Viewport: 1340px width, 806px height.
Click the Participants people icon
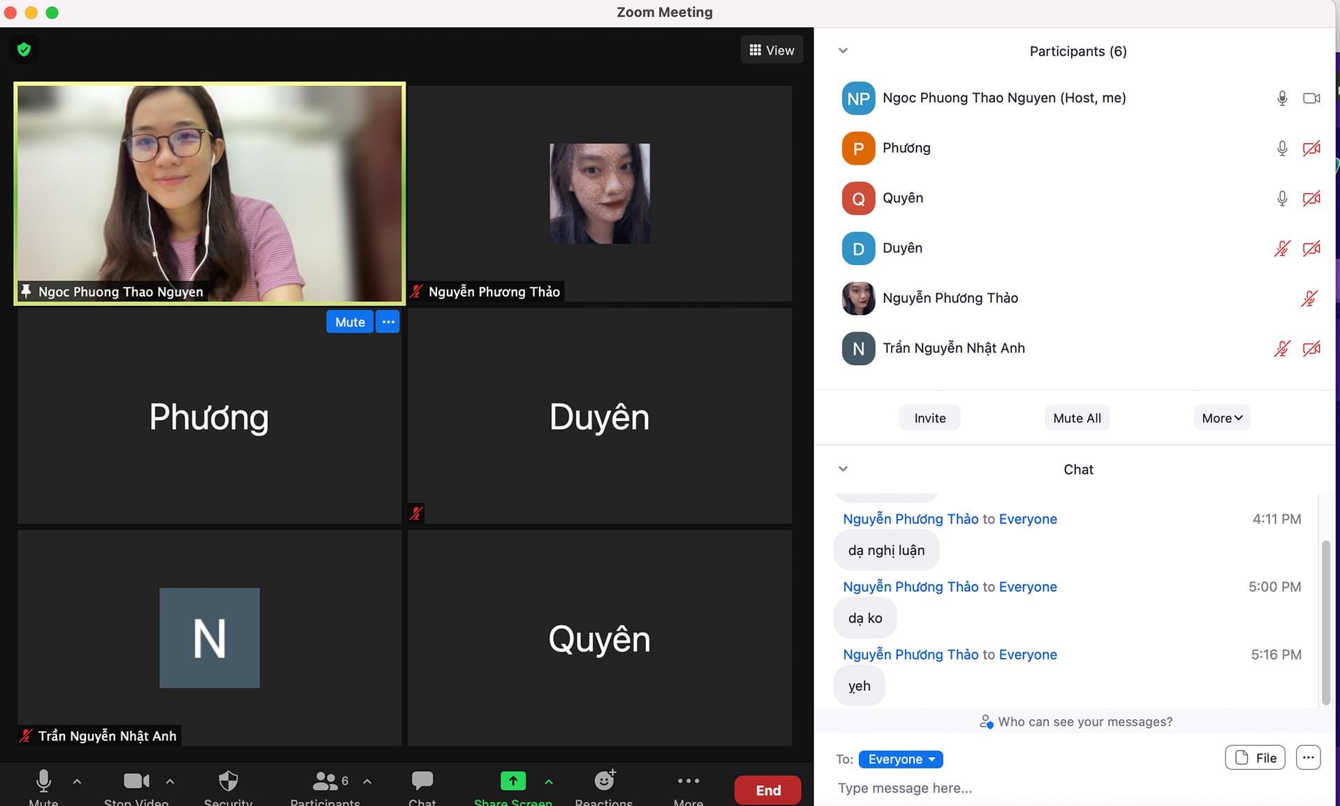pyautogui.click(x=325, y=781)
